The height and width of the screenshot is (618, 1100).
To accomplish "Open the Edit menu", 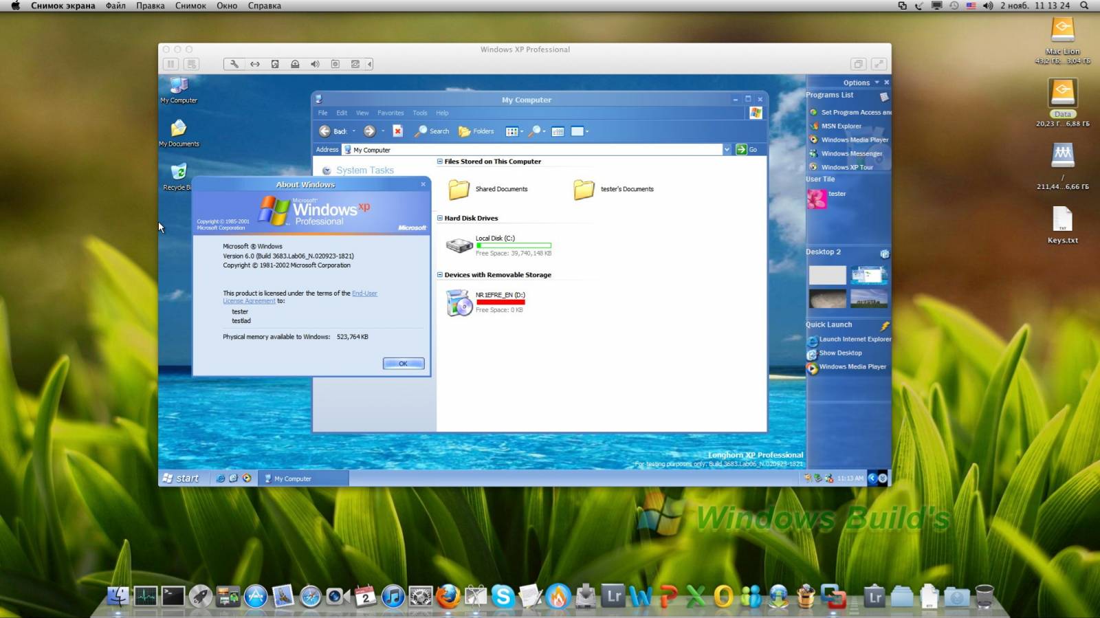I will click(342, 113).
